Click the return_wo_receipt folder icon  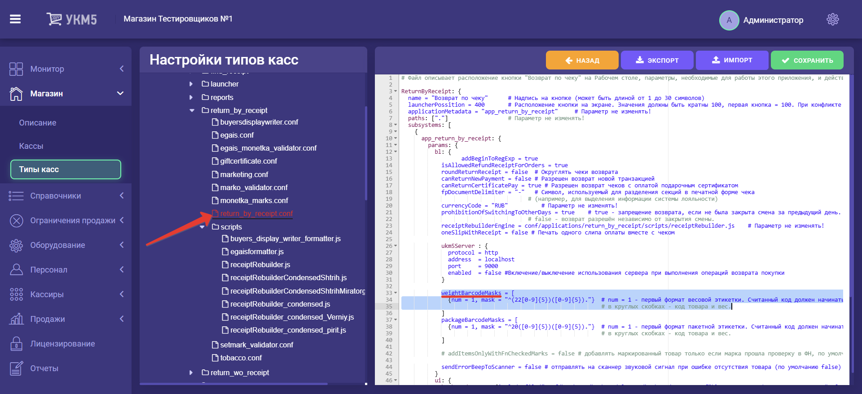(205, 372)
